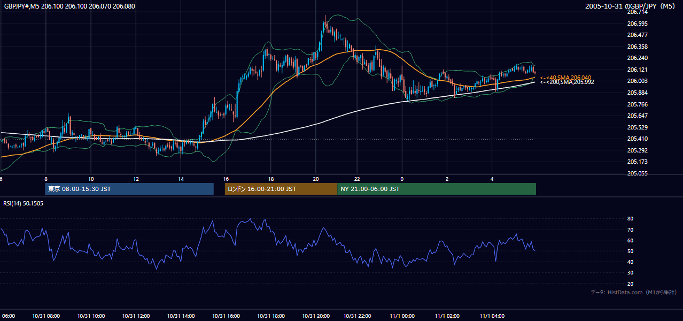Click the 205.884 price axis label
The height and width of the screenshot is (321, 683).
click(638, 93)
